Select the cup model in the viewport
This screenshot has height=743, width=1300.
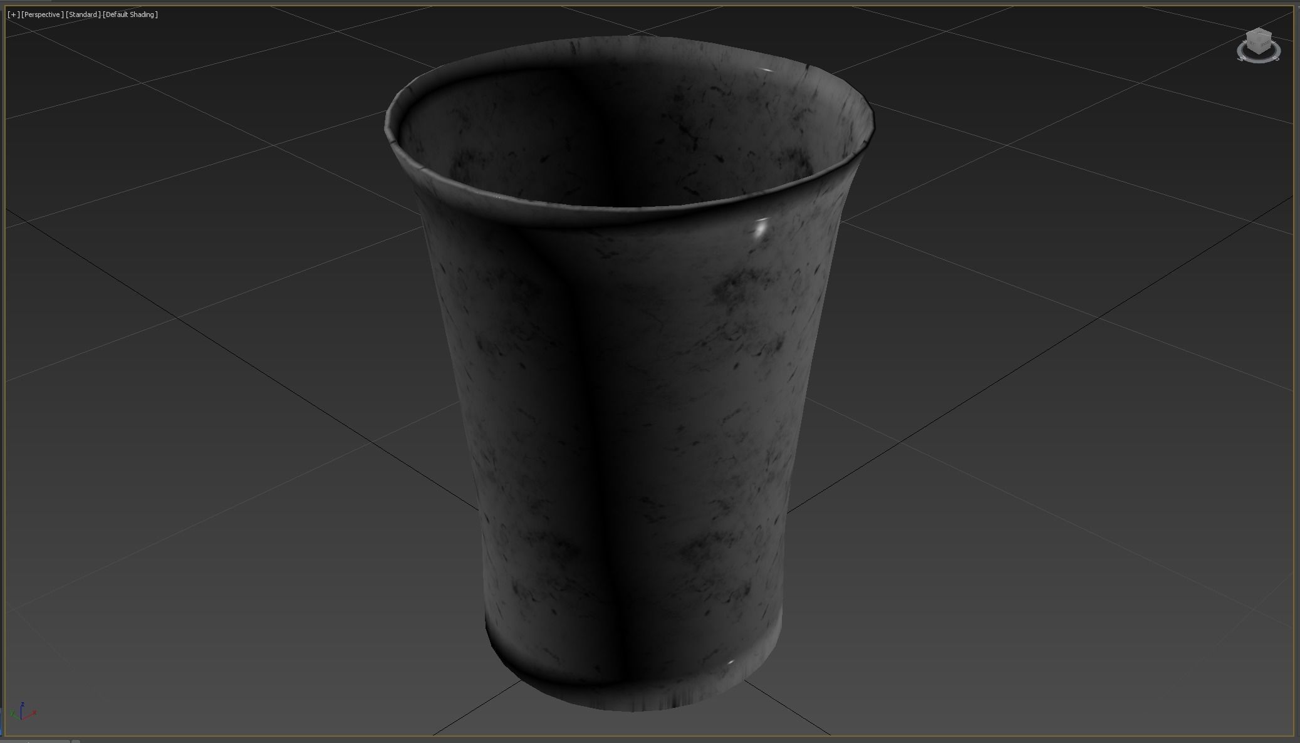point(628,373)
